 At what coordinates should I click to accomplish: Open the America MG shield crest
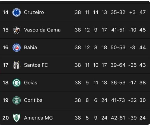pyautogui.click(x=17, y=118)
